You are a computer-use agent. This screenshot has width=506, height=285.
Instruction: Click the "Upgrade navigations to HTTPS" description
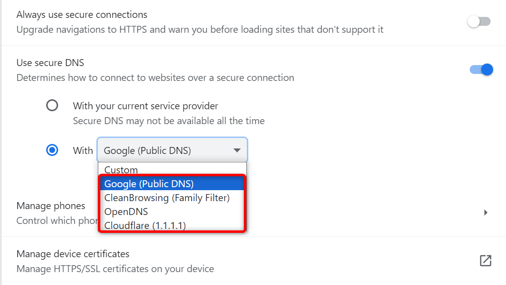200,29
